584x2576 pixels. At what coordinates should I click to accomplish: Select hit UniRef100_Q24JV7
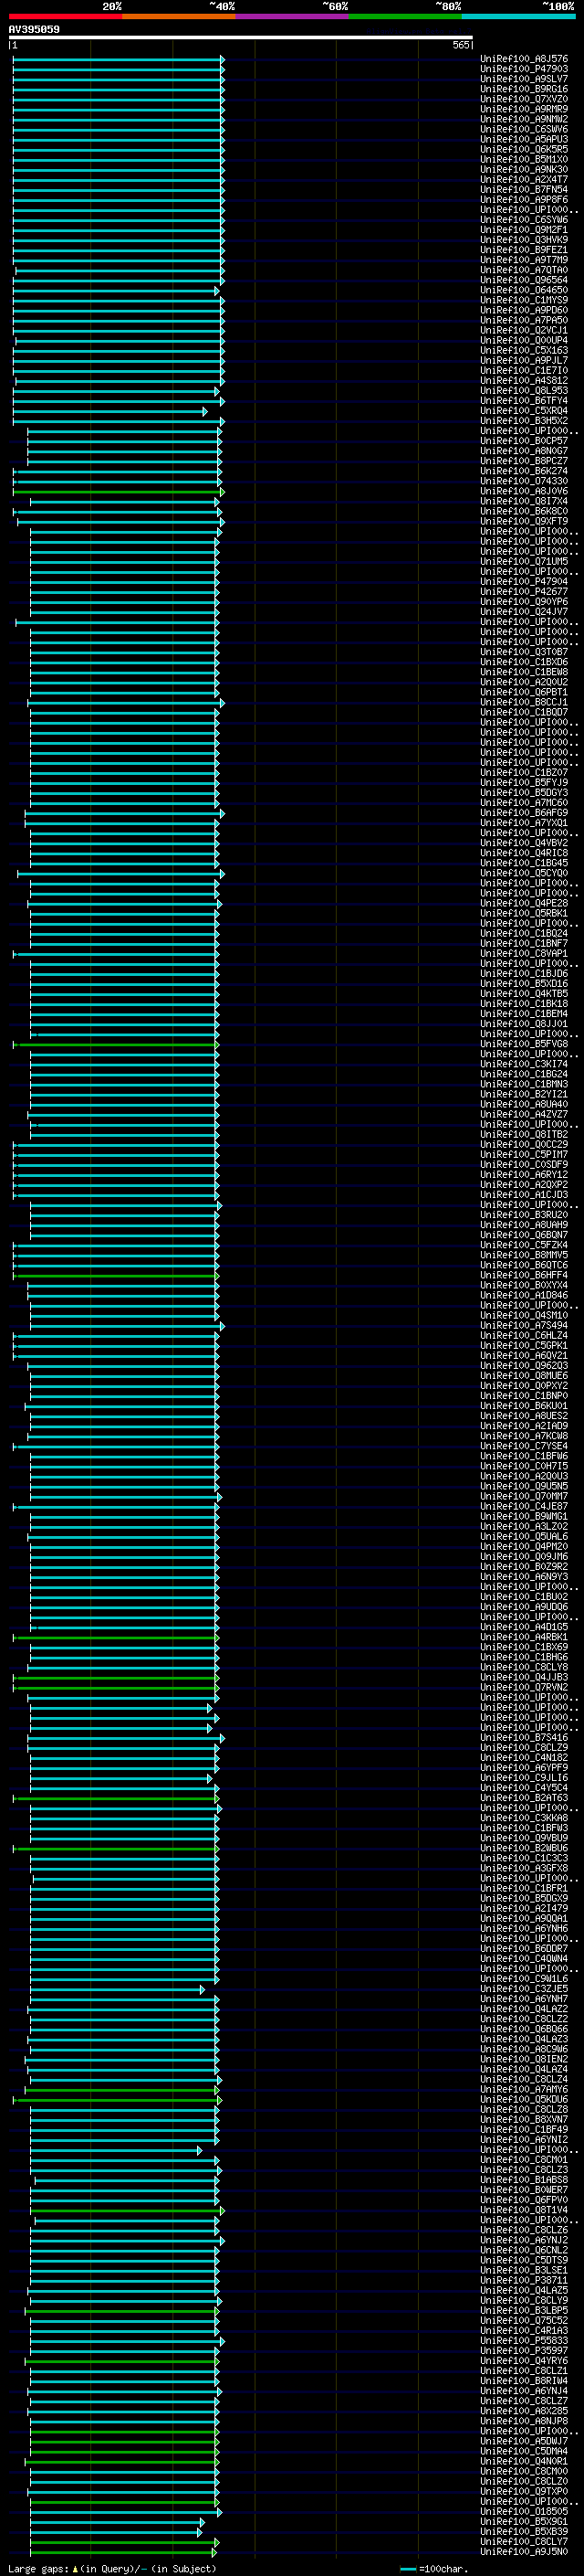point(524,612)
